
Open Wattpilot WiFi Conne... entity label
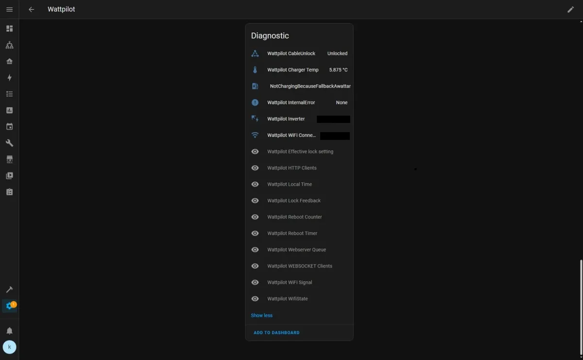coord(291,135)
